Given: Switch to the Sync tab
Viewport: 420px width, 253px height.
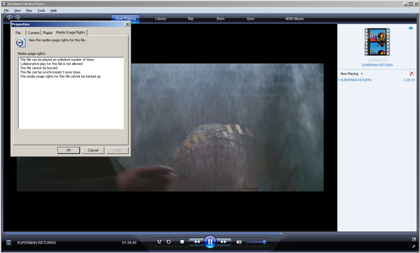Looking at the screenshot, I should (251, 19).
